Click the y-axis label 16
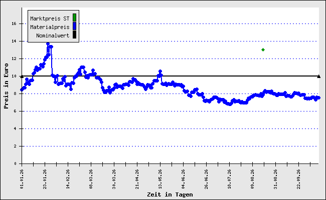This screenshot has width=326, height=200. click(x=14, y=24)
